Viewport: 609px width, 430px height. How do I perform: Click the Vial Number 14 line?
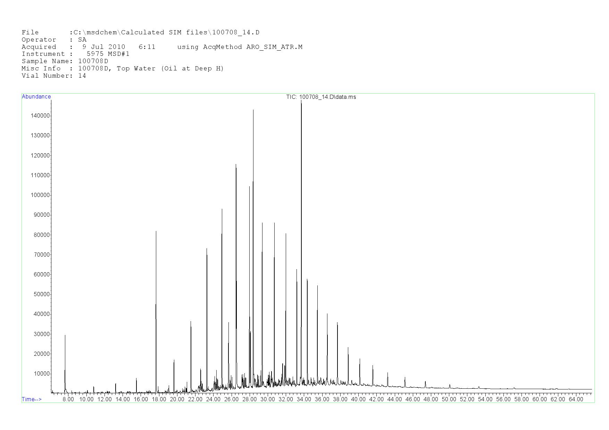(53, 76)
